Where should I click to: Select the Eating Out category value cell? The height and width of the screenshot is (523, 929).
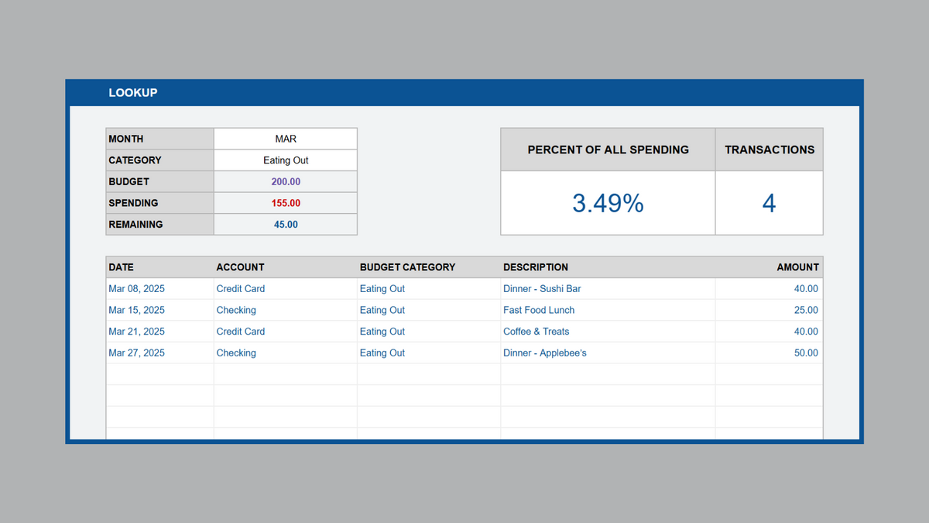(286, 160)
